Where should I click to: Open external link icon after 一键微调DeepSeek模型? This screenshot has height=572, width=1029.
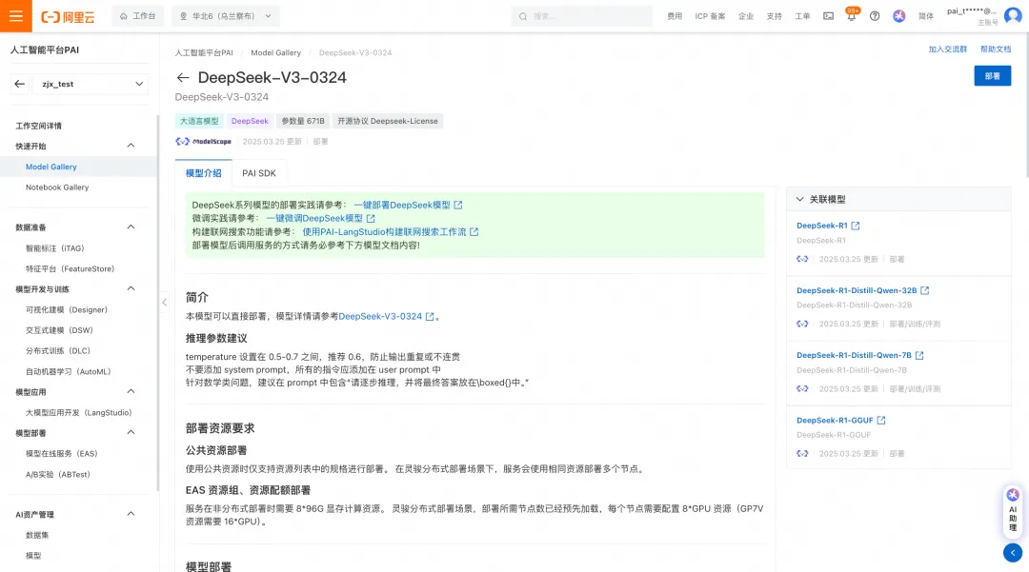[371, 218]
